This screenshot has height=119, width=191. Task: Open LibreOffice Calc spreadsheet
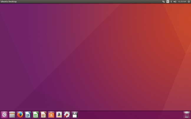pyautogui.click(x=35, y=115)
